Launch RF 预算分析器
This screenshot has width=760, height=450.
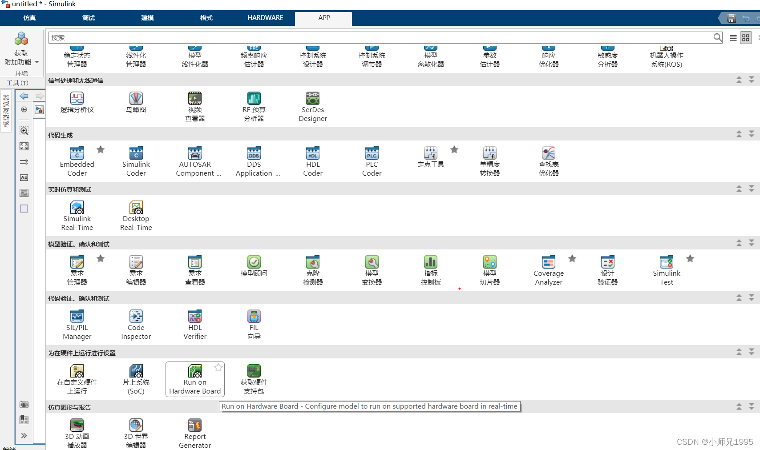coord(254,107)
